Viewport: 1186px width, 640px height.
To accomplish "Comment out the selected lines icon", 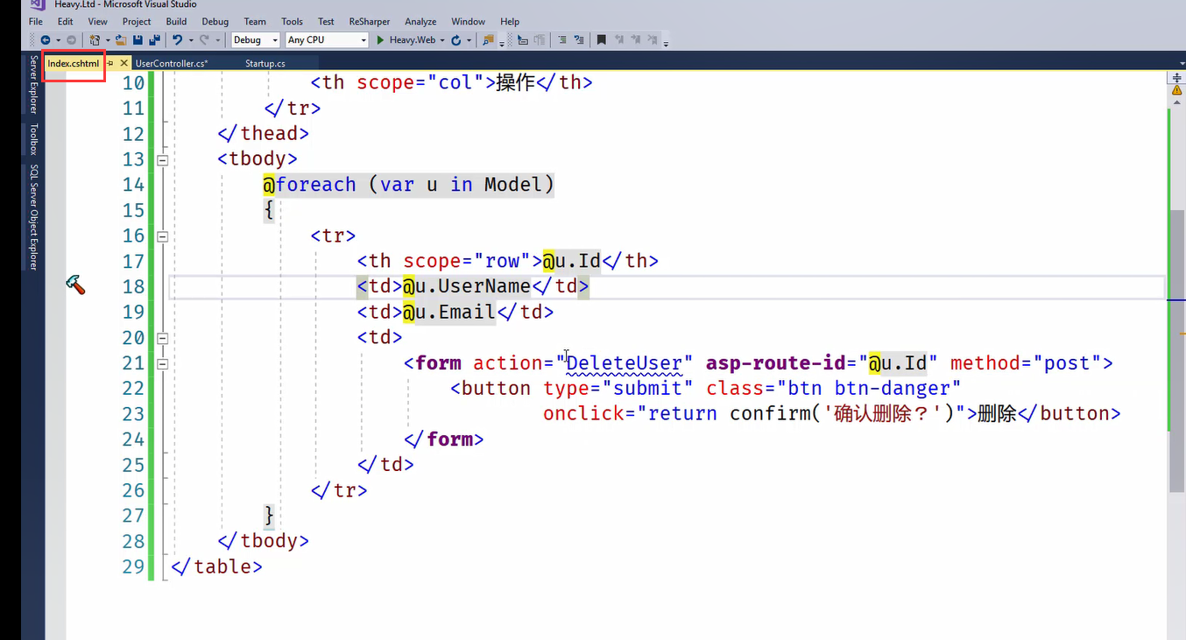I will (x=562, y=39).
